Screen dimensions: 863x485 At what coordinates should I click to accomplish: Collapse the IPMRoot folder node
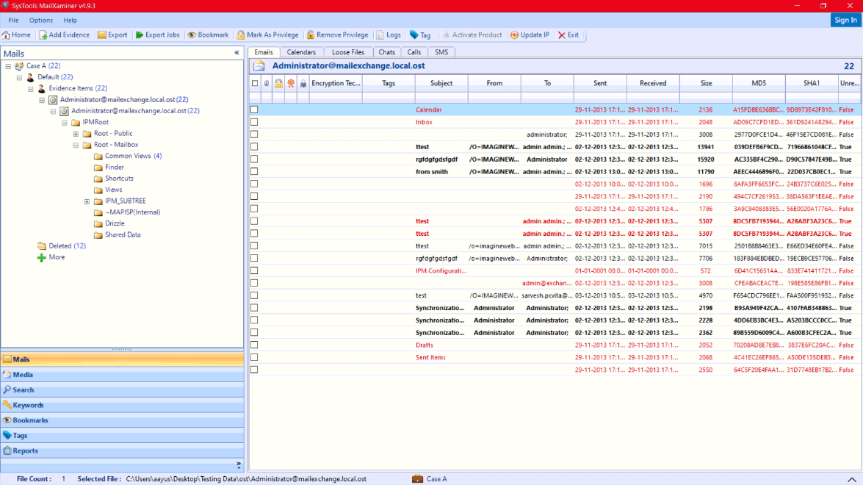pos(65,123)
